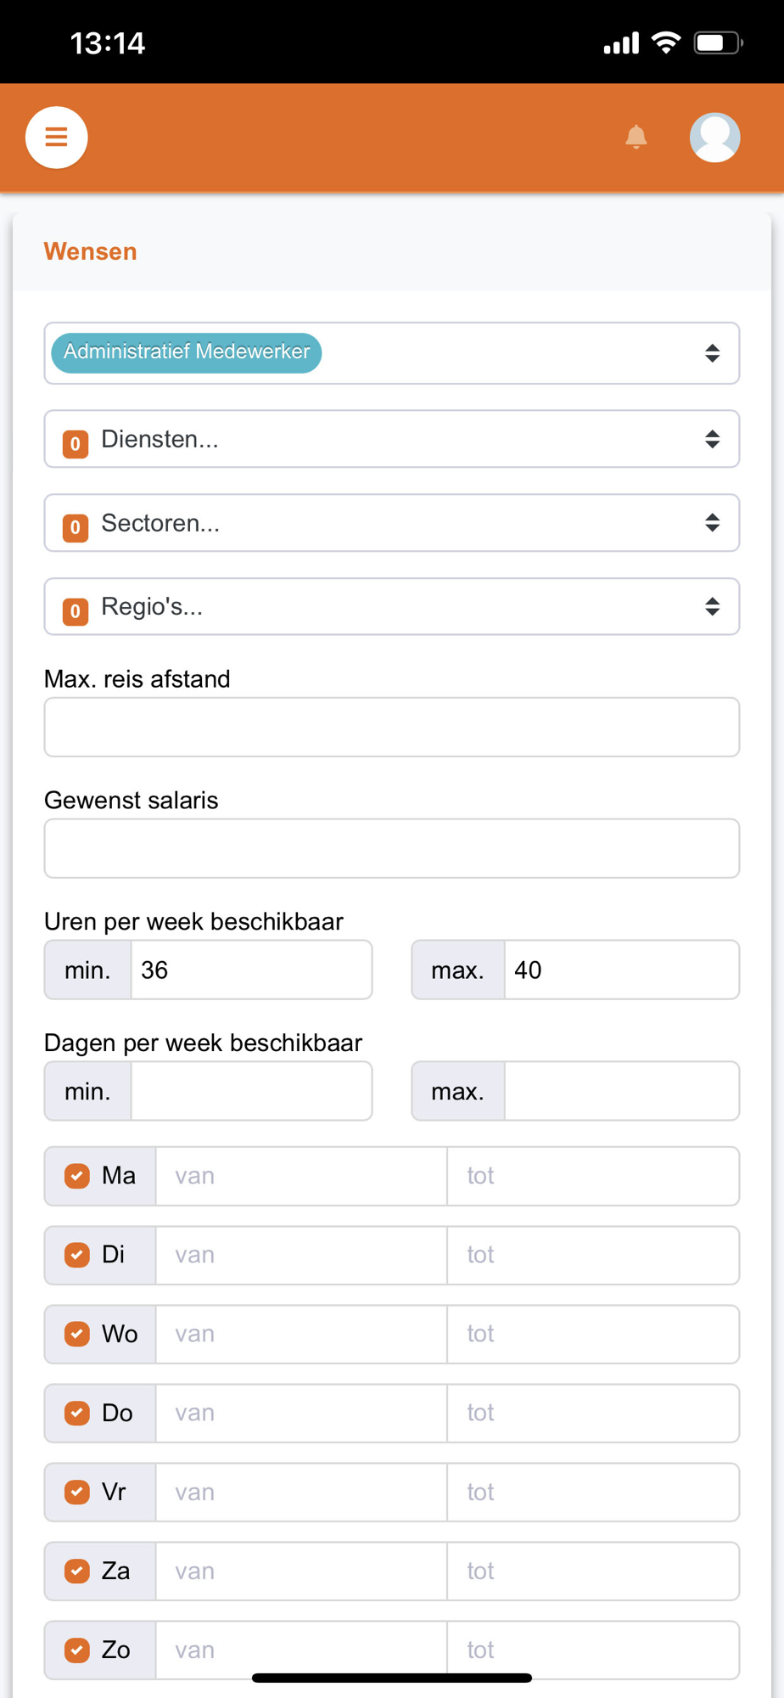Click the Administratief Medewerker tag
Image resolution: width=784 pixels, height=1698 pixels.
coord(186,352)
